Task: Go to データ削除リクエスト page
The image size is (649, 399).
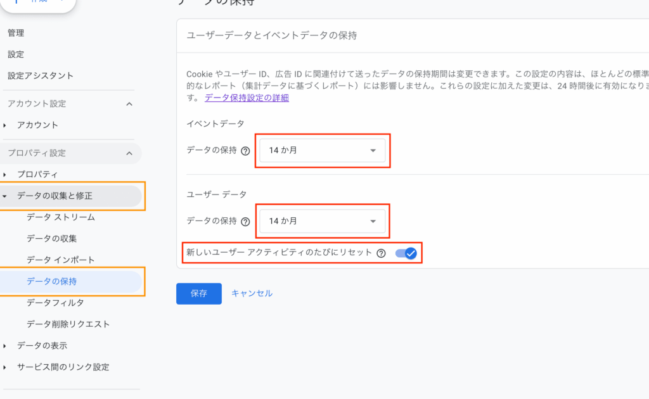Action: click(68, 324)
